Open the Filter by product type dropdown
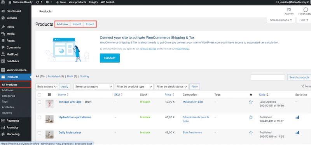The image size is (311, 145). (x=134, y=87)
